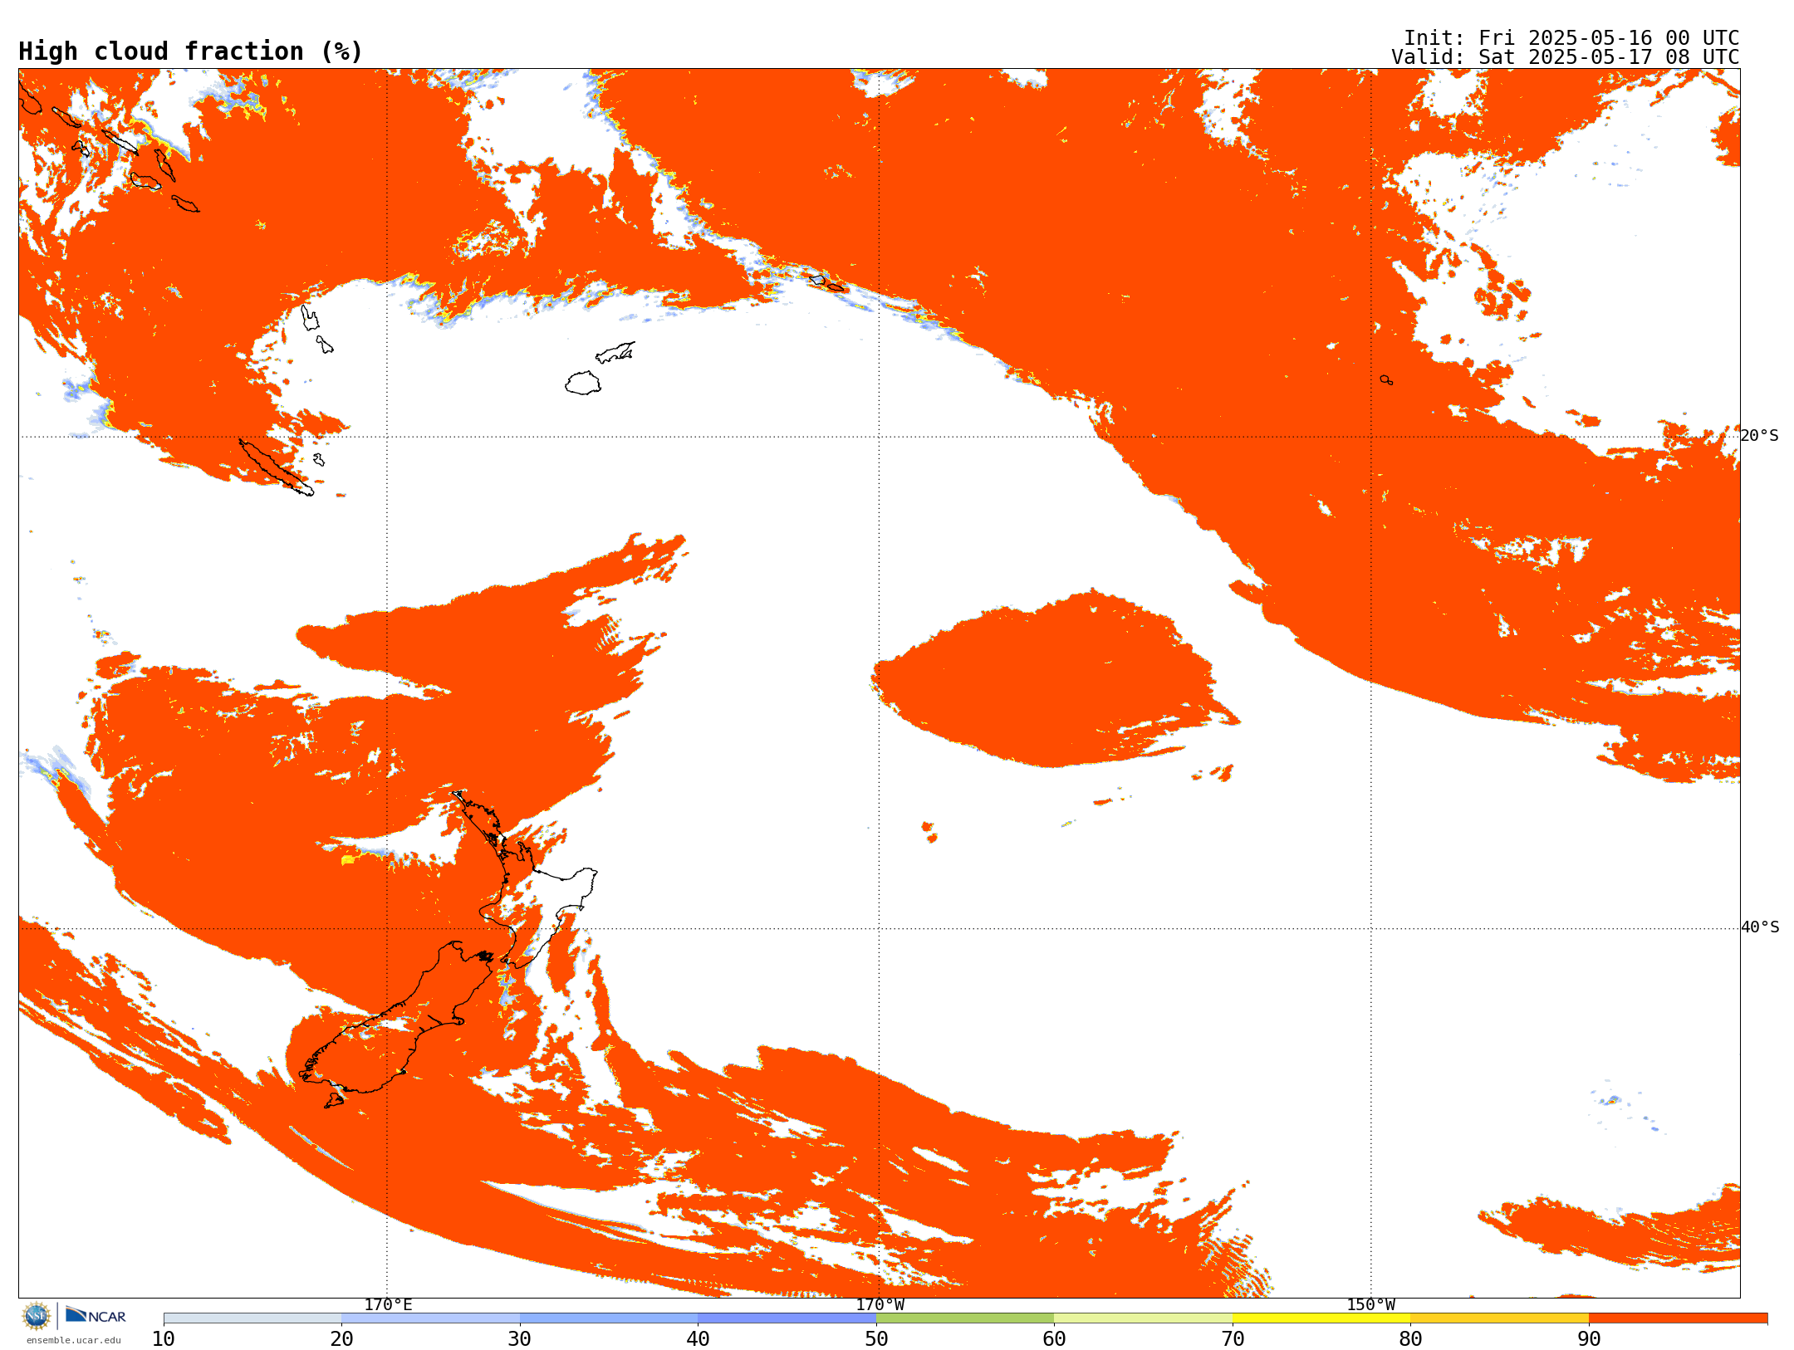Click the 150°W longitude label
Viewport: 1794px width, 1350px height.
click(1370, 1304)
